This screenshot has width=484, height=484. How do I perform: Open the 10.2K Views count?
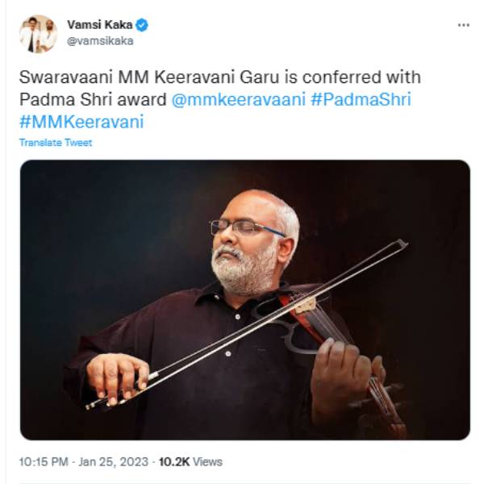[190, 462]
